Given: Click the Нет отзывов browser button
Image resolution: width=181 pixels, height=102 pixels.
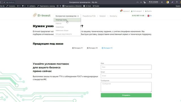Looking at the screenshot, I should click(153, 2).
